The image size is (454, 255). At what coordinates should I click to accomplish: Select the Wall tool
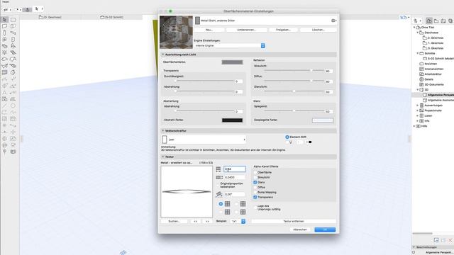(5, 26)
